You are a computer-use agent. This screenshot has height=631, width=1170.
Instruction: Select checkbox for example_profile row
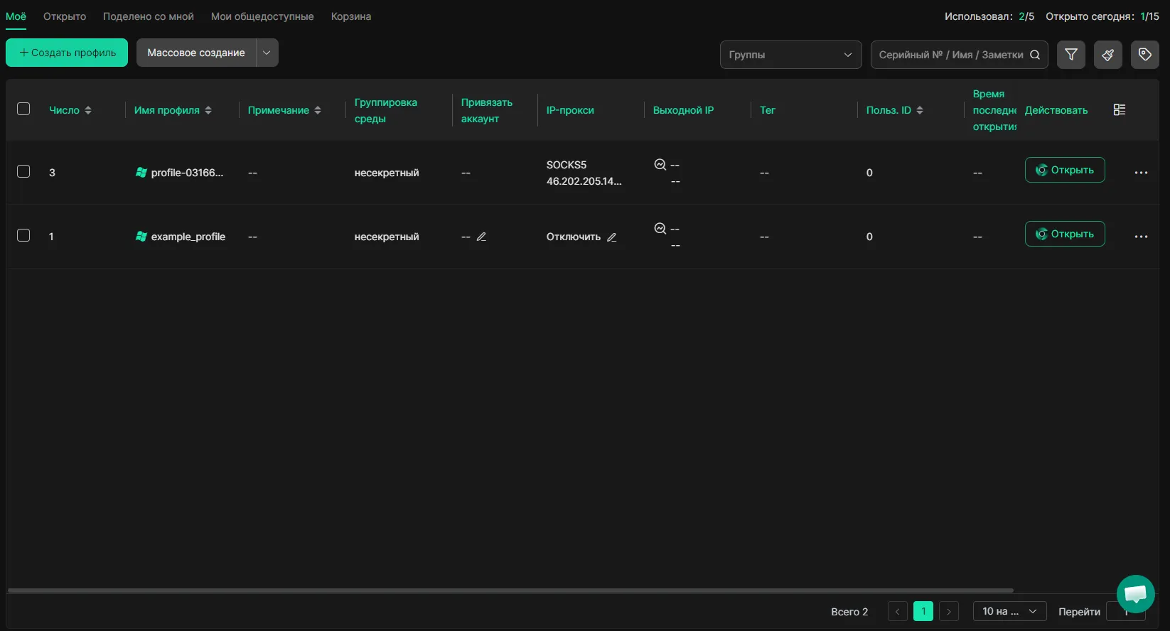[23, 236]
